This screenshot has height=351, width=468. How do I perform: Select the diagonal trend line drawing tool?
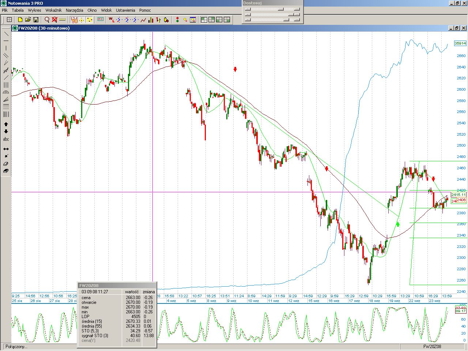(x=6, y=34)
